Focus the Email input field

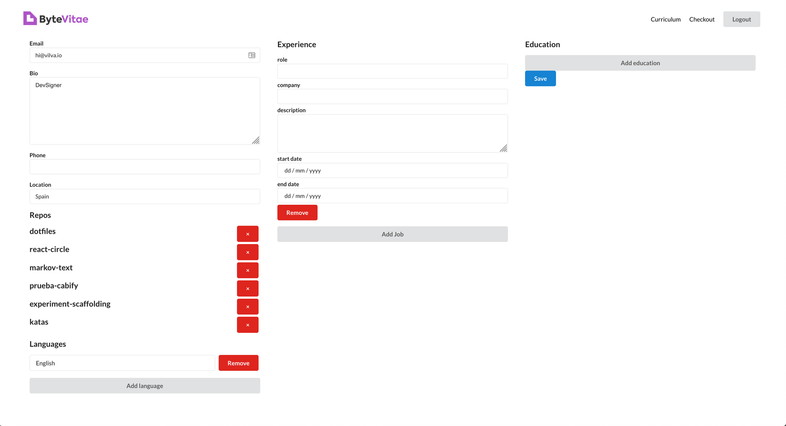[145, 55]
